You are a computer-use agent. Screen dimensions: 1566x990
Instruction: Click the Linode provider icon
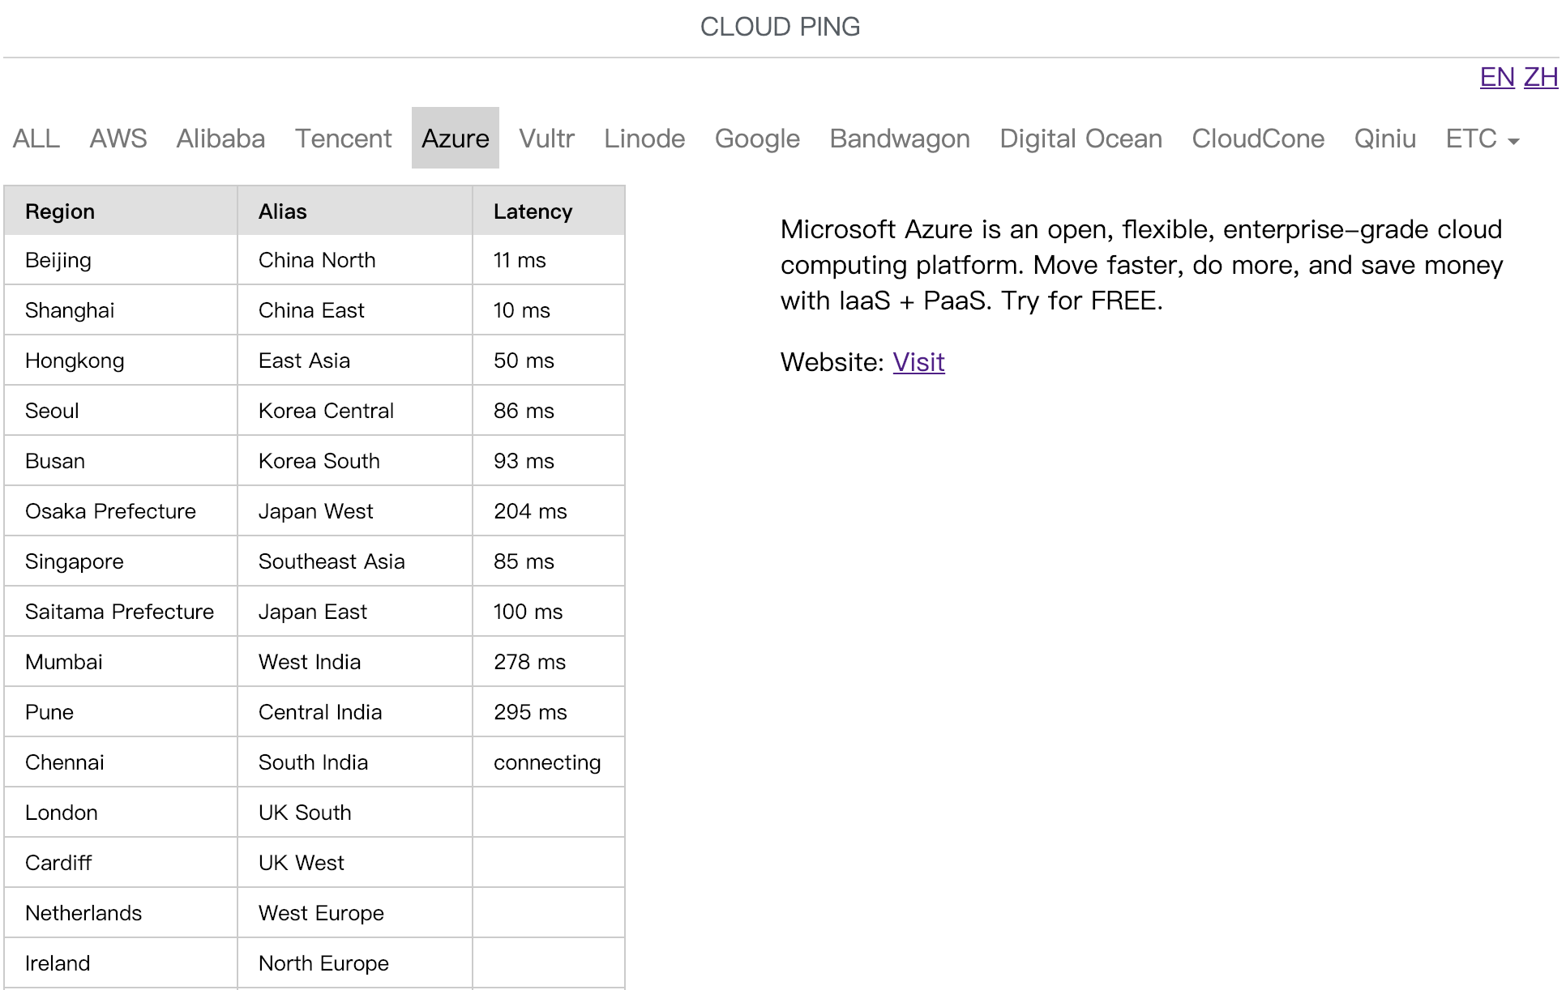pos(642,138)
